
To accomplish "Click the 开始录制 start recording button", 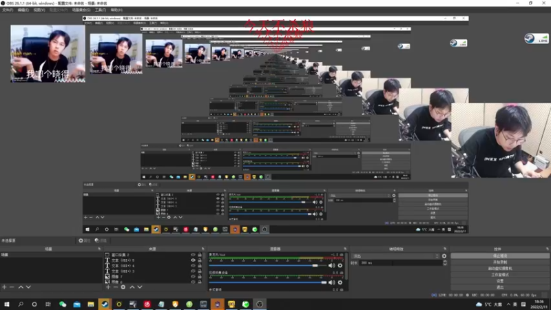I will point(500,262).
